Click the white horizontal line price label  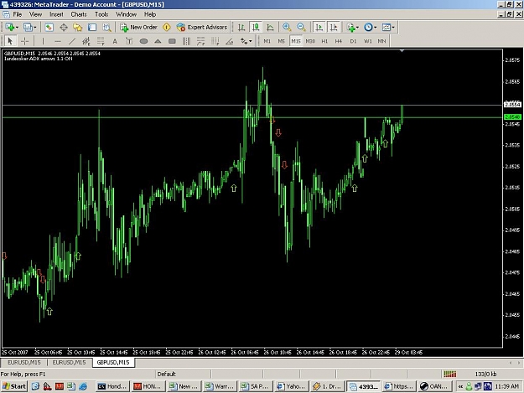tap(512, 105)
